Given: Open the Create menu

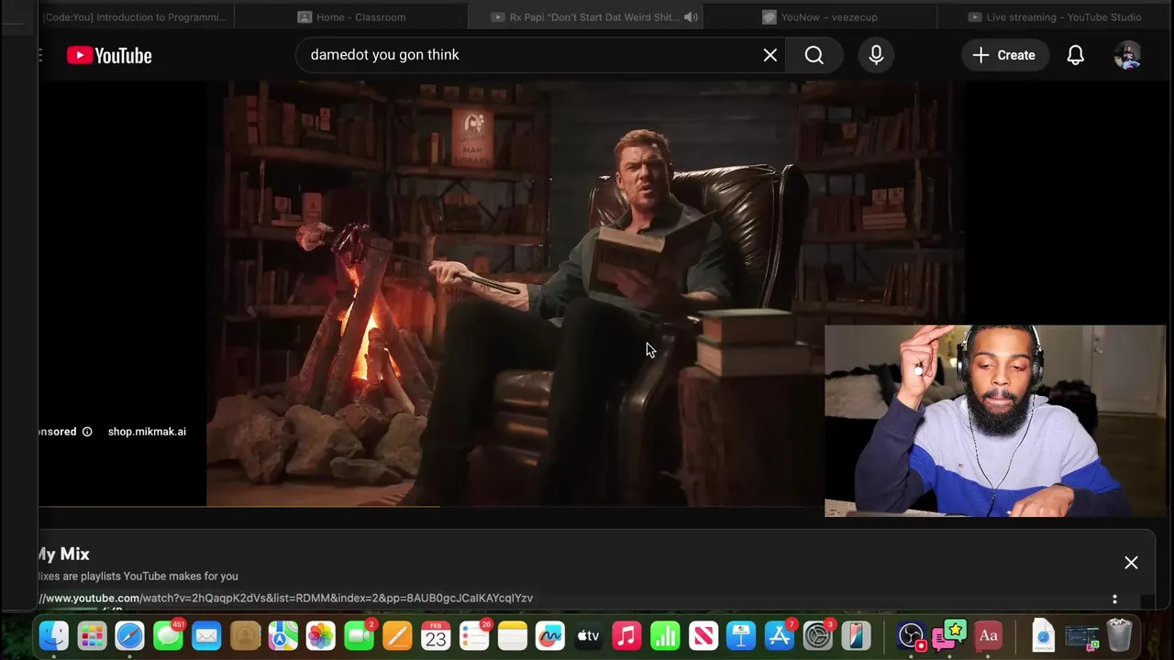Looking at the screenshot, I should tap(1004, 55).
